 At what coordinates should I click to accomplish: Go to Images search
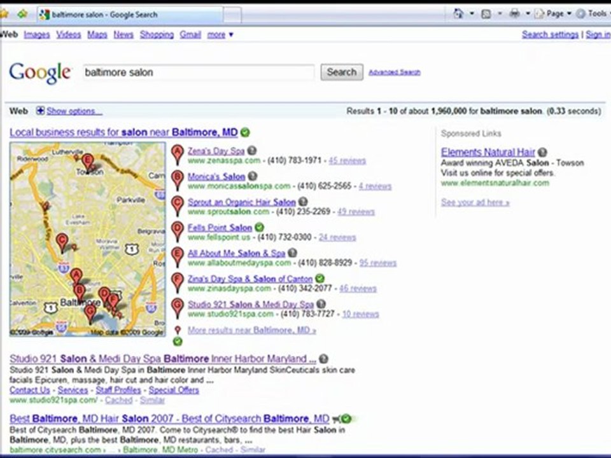pyautogui.click(x=37, y=34)
